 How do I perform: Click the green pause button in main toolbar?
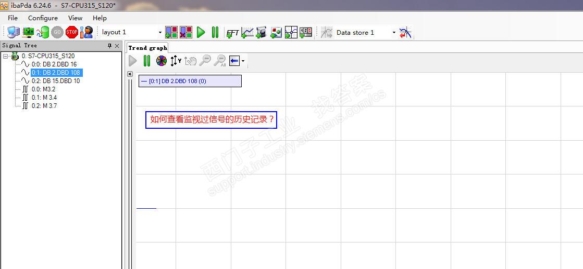pyautogui.click(x=215, y=32)
